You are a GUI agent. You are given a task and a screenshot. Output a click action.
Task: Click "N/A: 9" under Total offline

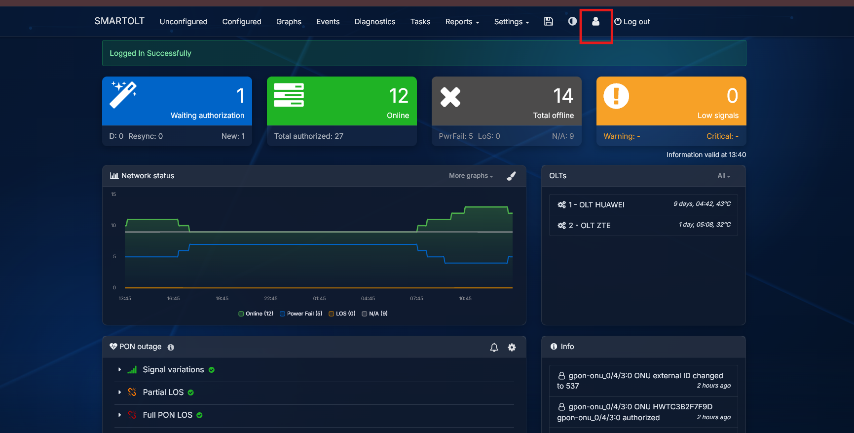pyautogui.click(x=563, y=136)
